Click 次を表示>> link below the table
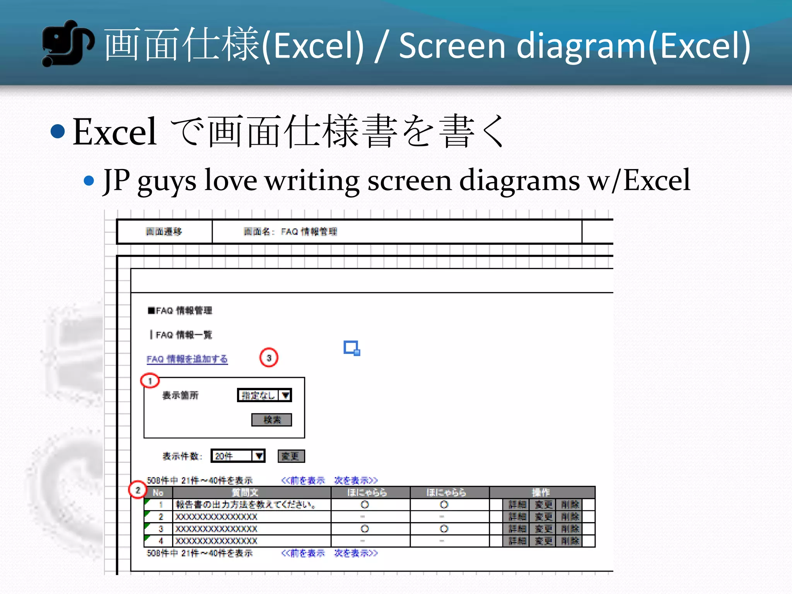Image resolution: width=792 pixels, height=594 pixels. pos(356,553)
